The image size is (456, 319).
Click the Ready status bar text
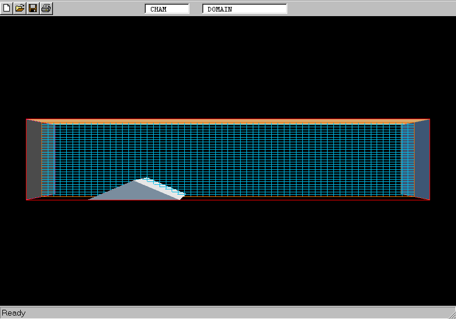pyautogui.click(x=14, y=313)
